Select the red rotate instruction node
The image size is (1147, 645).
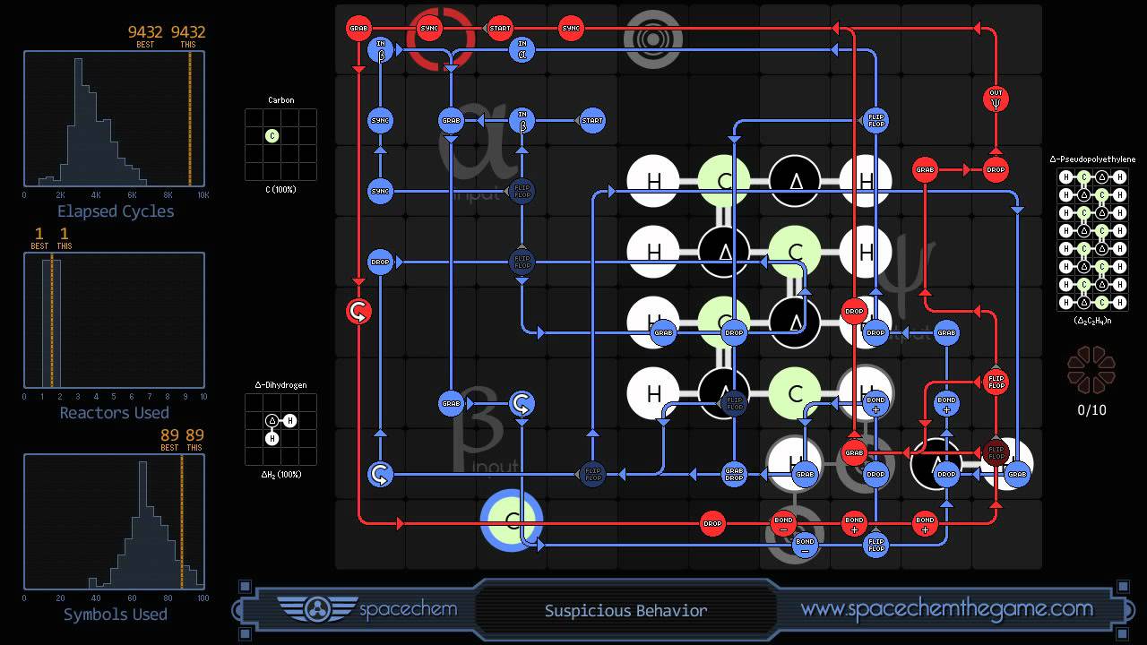click(x=358, y=311)
